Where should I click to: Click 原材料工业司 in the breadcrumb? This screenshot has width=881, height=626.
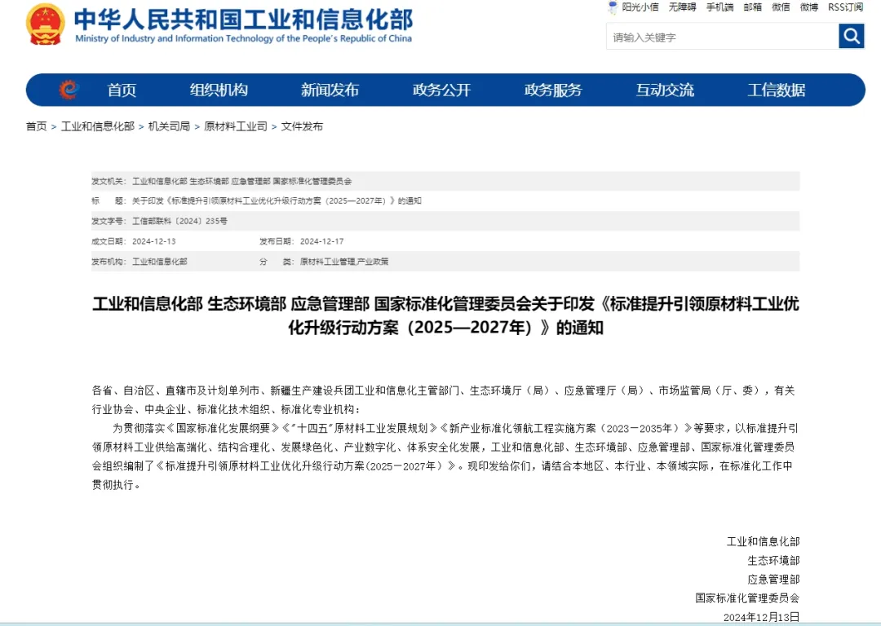click(235, 126)
